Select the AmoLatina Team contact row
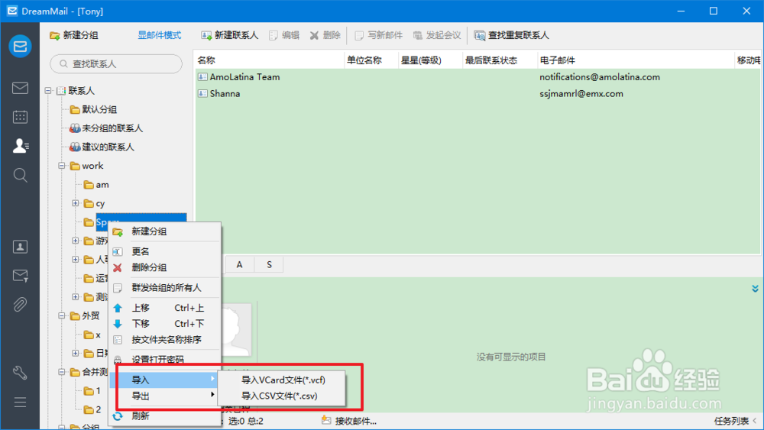 coord(477,77)
